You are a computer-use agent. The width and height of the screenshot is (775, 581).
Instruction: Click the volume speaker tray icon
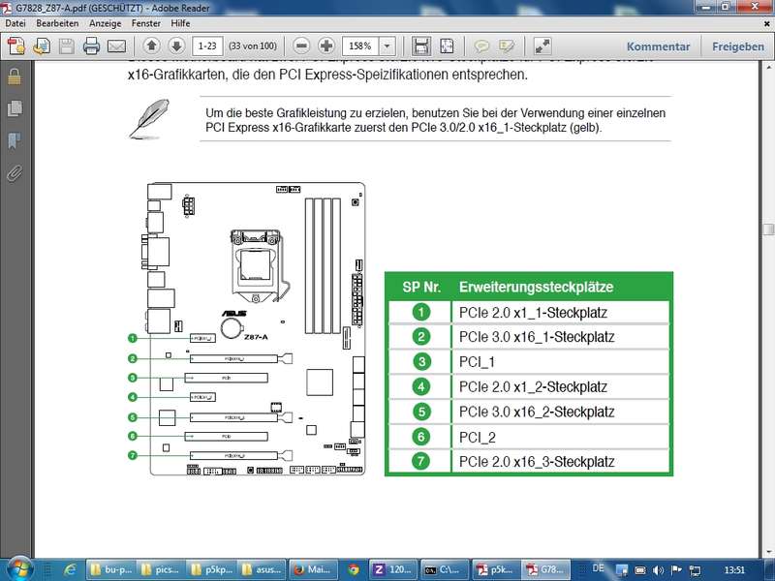click(658, 570)
